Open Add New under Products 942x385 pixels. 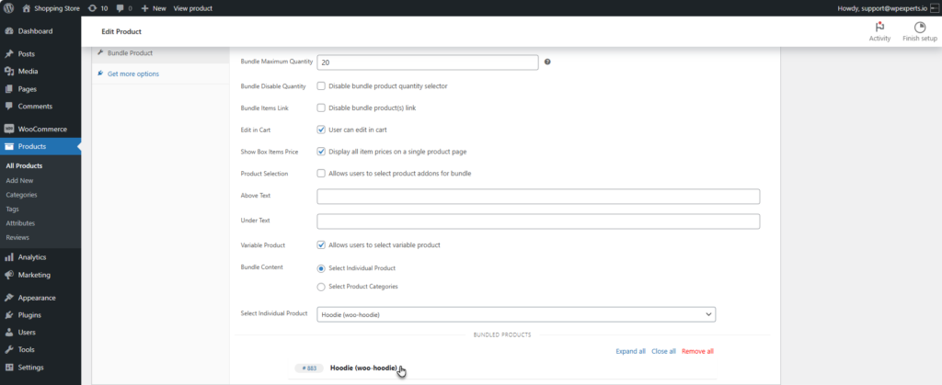(x=20, y=180)
